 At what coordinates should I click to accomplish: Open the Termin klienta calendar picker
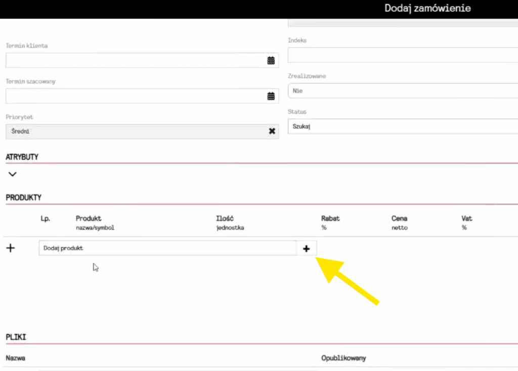pos(271,61)
